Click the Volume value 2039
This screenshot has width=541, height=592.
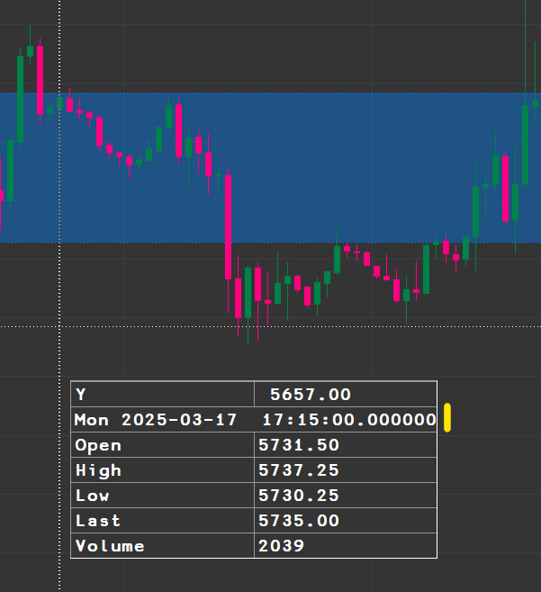coord(281,546)
